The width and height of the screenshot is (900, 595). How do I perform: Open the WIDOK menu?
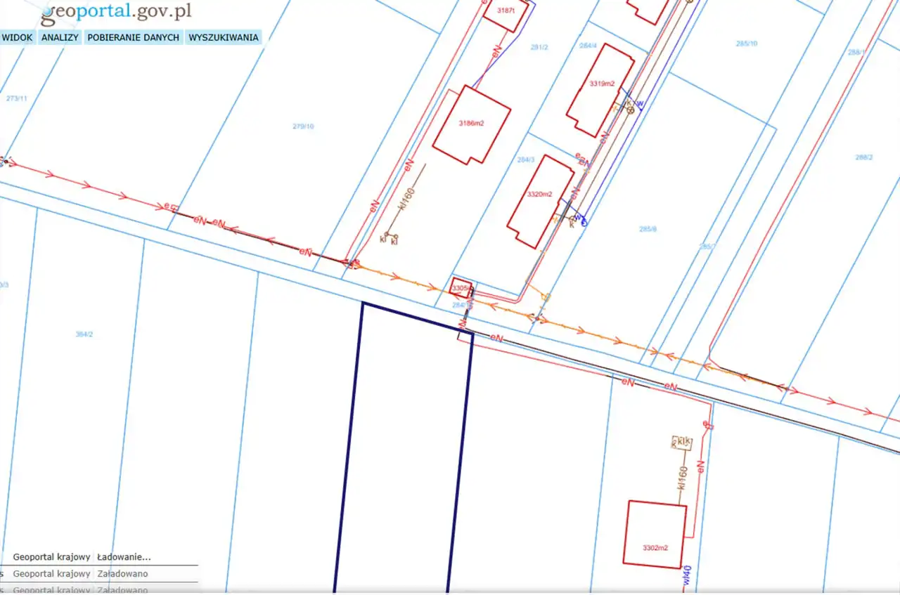click(18, 37)
